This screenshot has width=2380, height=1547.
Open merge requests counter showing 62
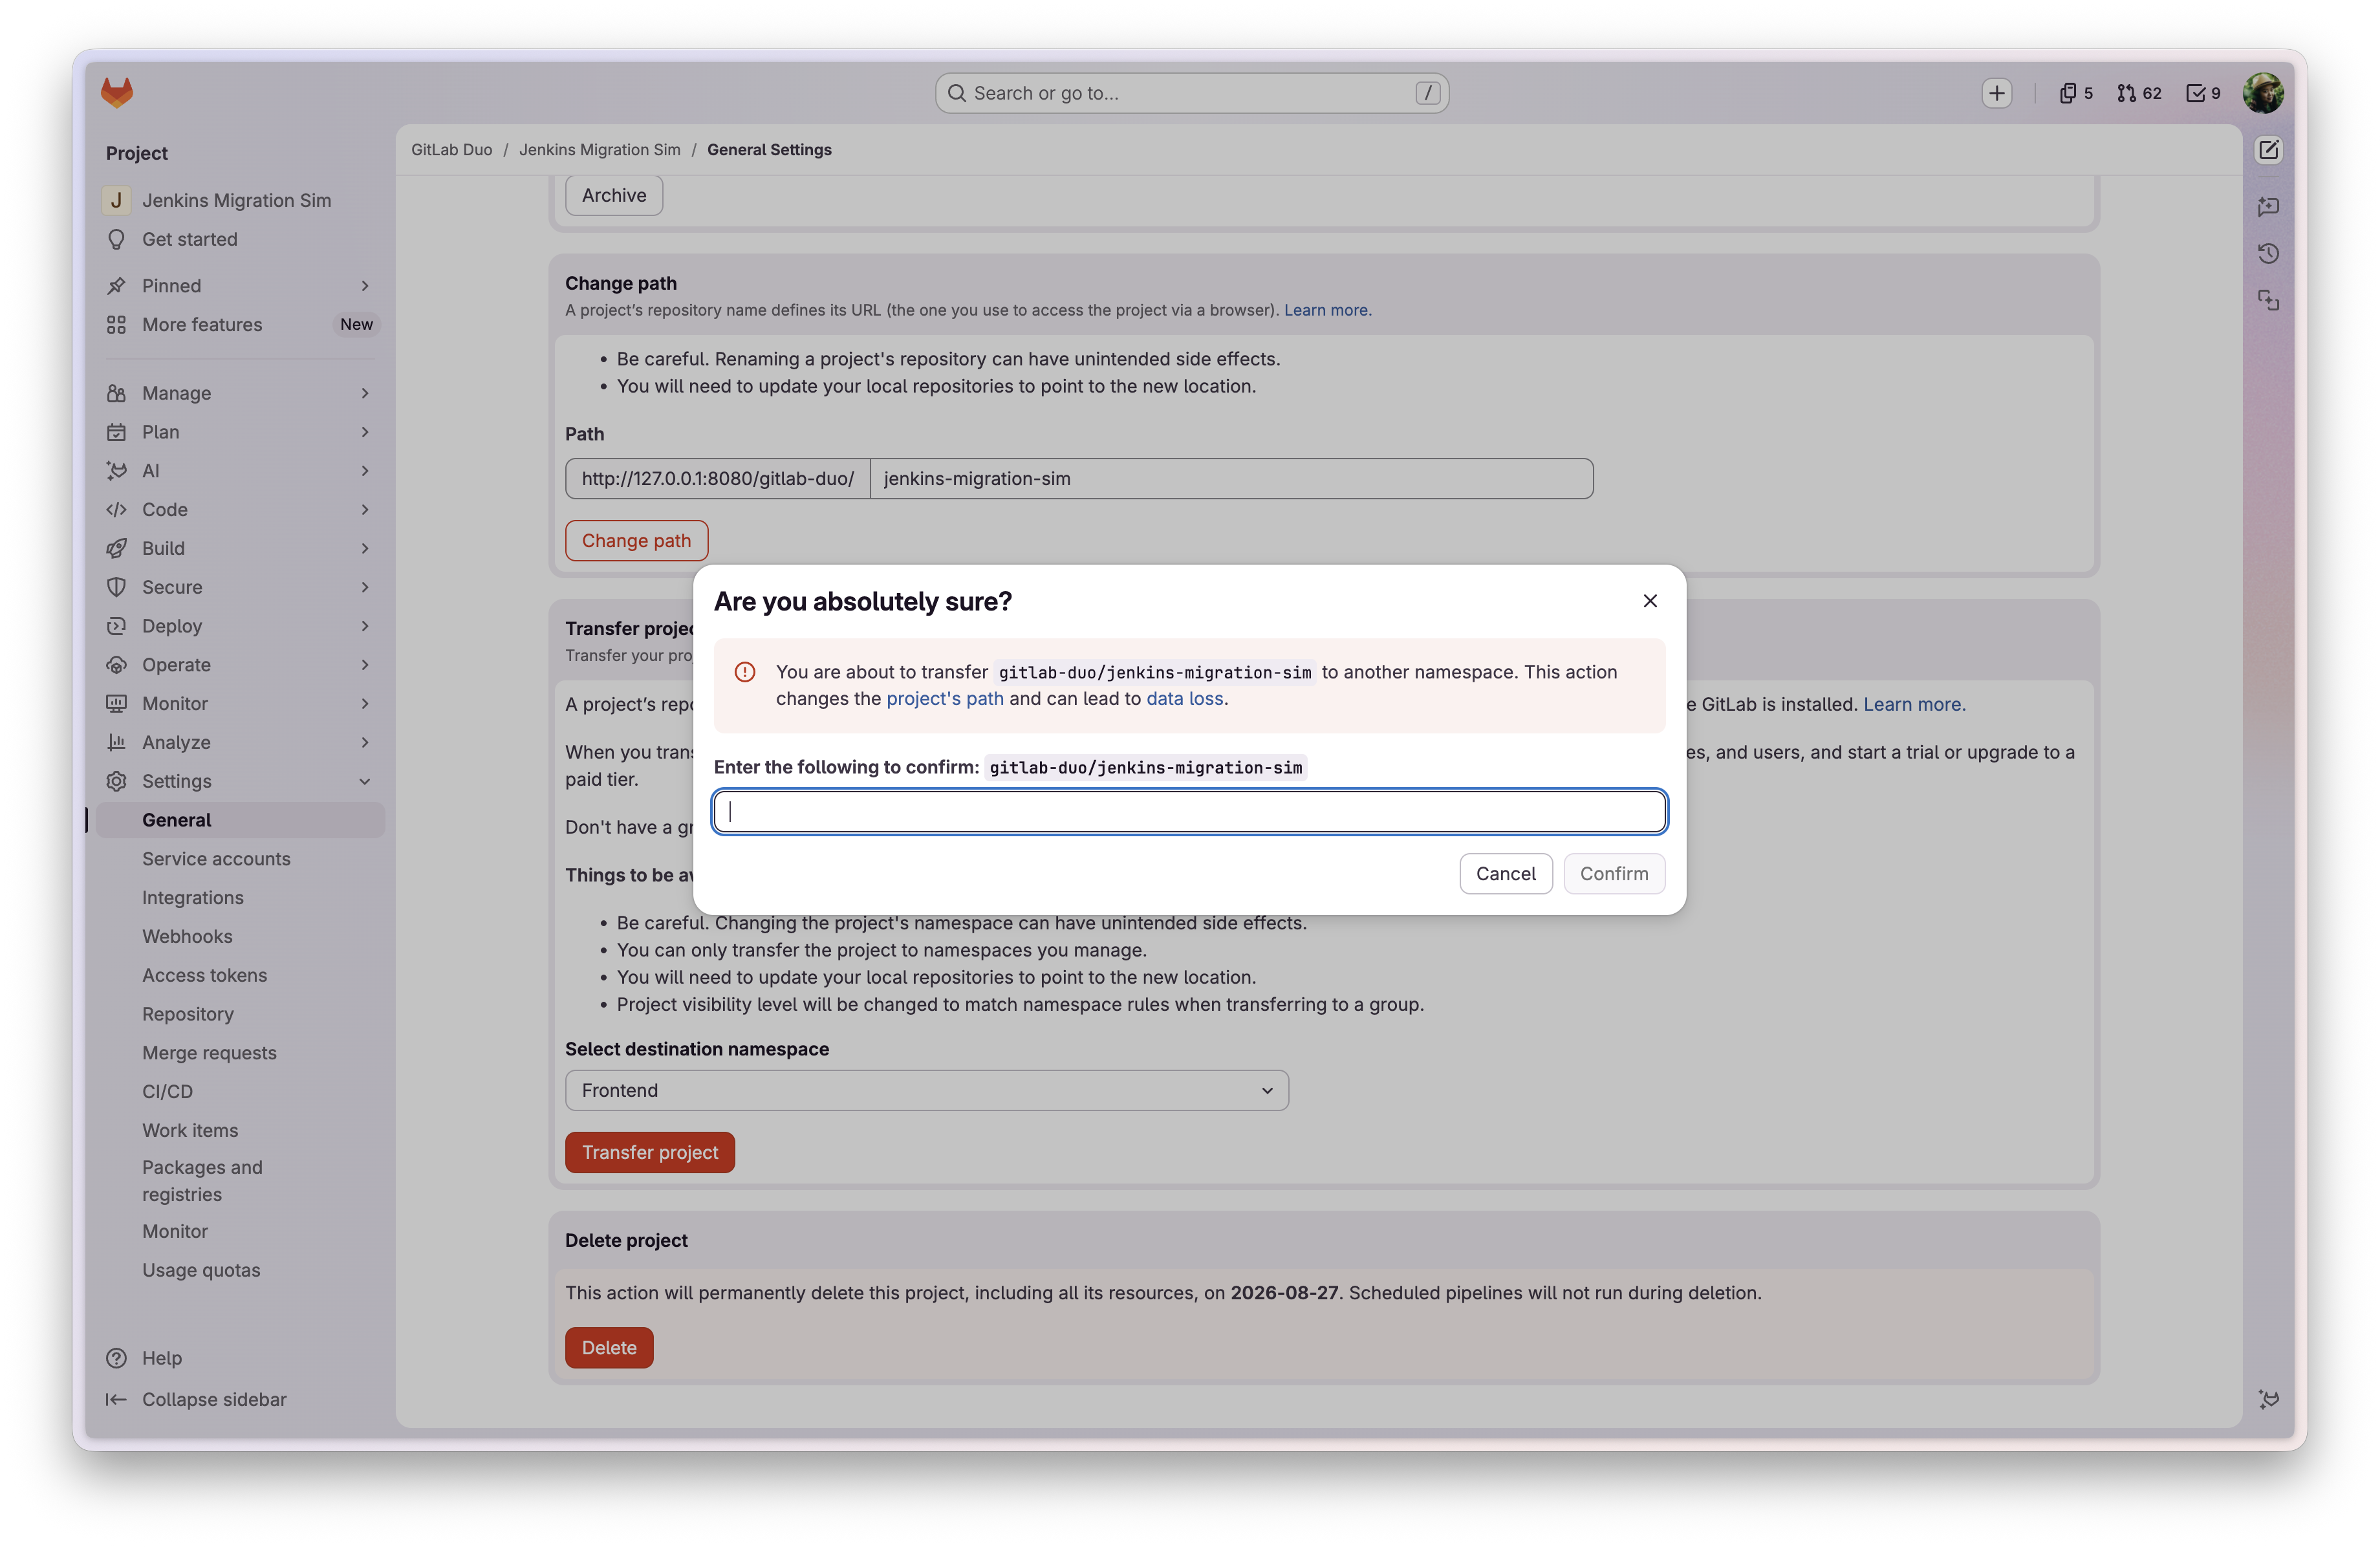pos(2139,93)
